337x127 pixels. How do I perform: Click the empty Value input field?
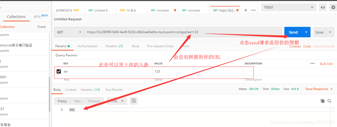click(198, 80)
